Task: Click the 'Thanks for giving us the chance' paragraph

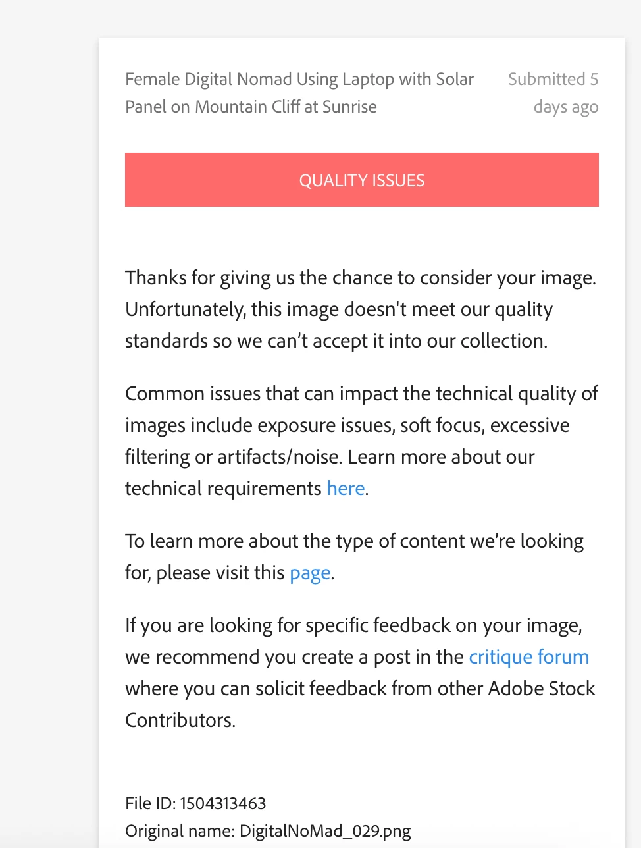Action: tap(361, 309)
